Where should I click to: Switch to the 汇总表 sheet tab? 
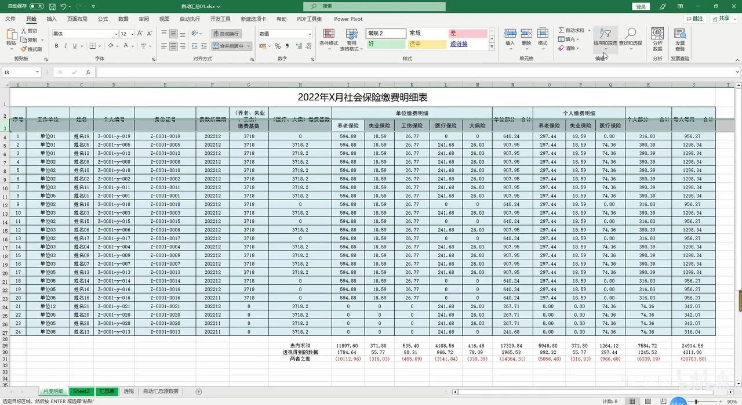click(106, 392)
